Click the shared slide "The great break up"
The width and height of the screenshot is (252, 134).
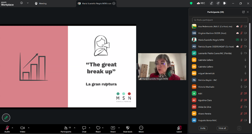click(68, 67)
